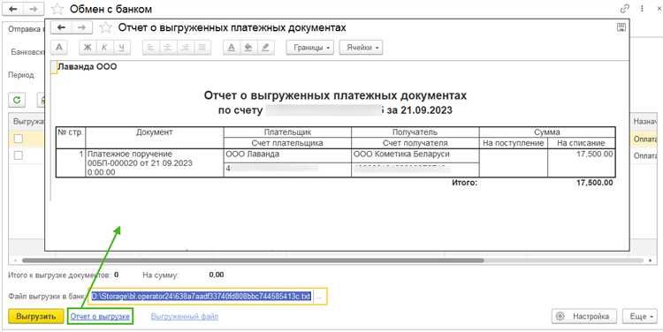Click green refresh button in document list
The image size is (663, 332).
pos(17,100)
